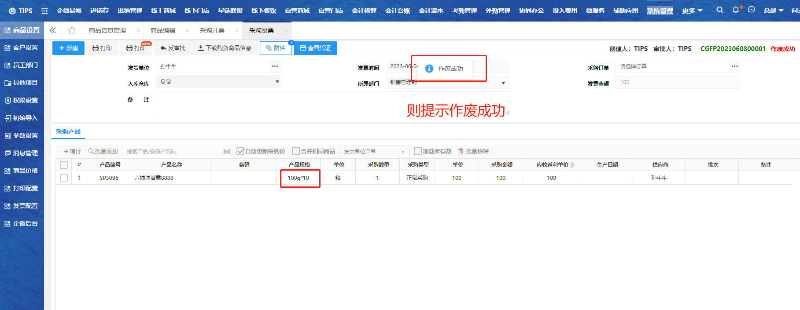Toggle 自动更新采购价 checkbox
The width and height of the screenshot is (800, 310).
(x=240, y=151)
